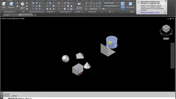The width and height of the screenshot is (176, 99).
Task: Click the Гладкий объект mesh button
Action: click(x=22, y=6)
